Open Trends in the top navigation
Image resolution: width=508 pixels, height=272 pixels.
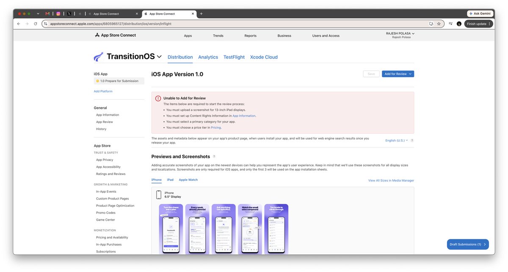[x=218, y=36]
